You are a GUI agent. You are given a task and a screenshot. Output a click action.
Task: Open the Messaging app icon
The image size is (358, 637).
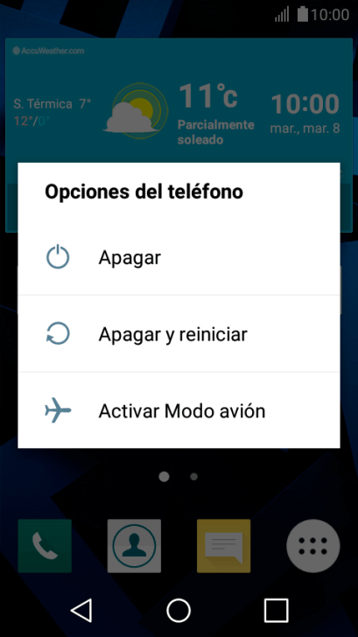point(223,546)
